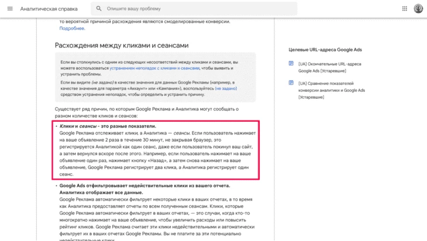
Task: Open the account profile avatar
Action: 418,9
